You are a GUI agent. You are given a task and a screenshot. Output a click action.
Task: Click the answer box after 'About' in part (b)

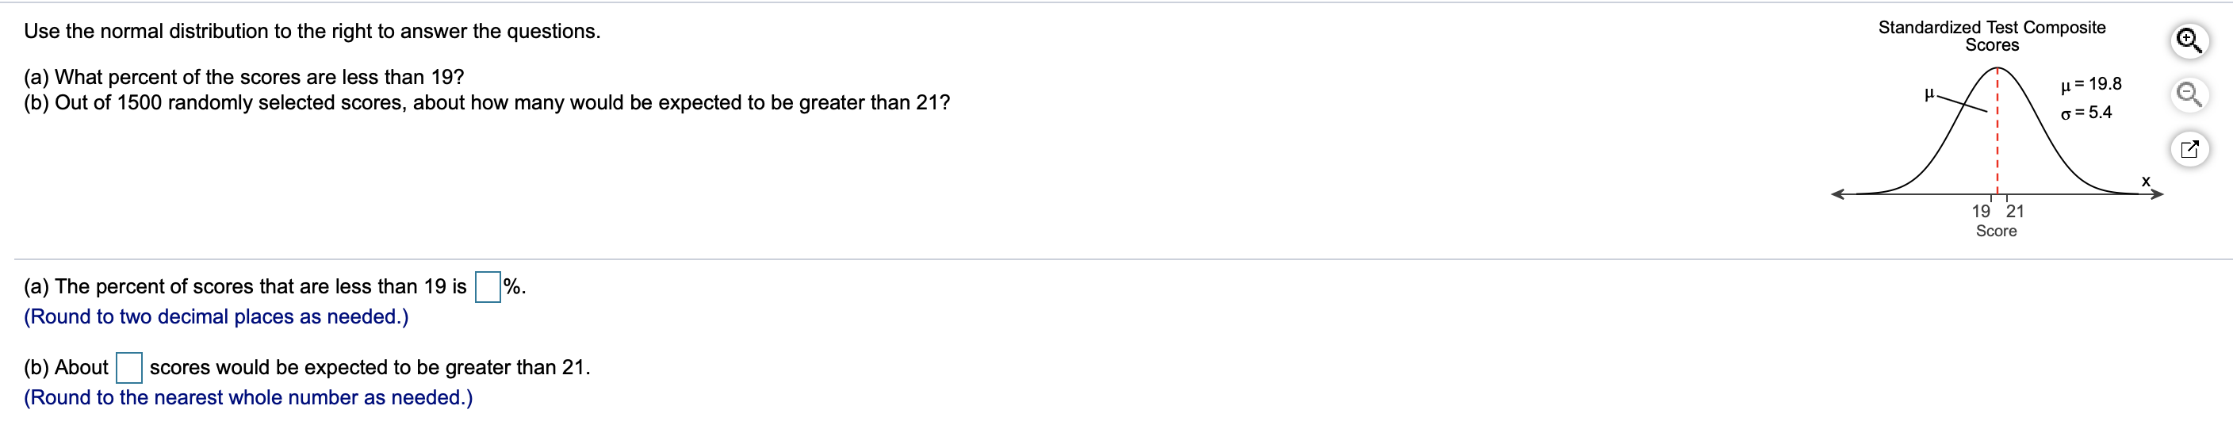point(129,368)
